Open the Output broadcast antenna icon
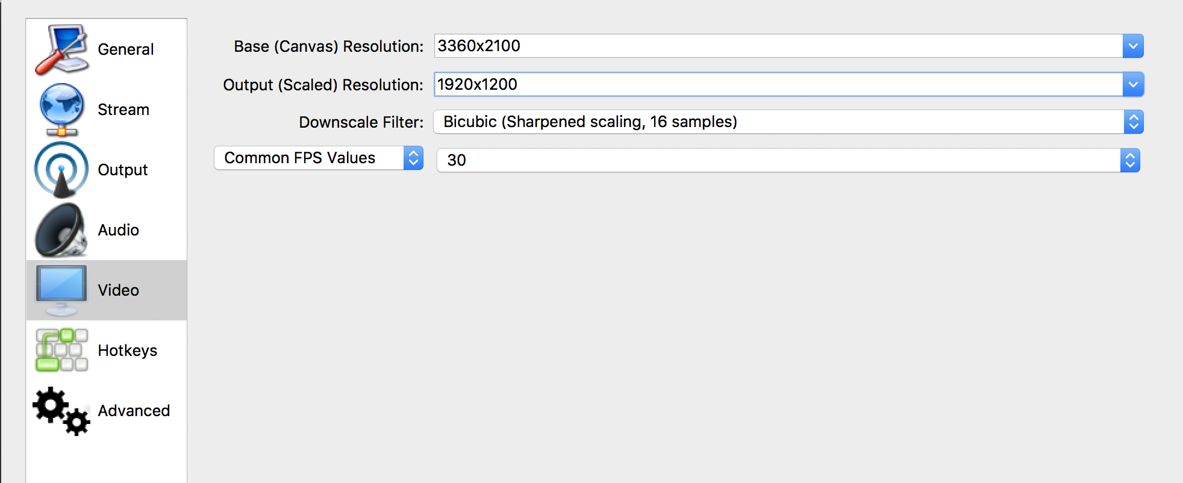 (x=62, y=170)
